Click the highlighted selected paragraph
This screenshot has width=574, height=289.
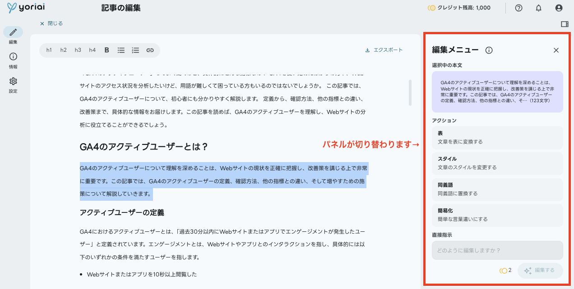(223, 181)
